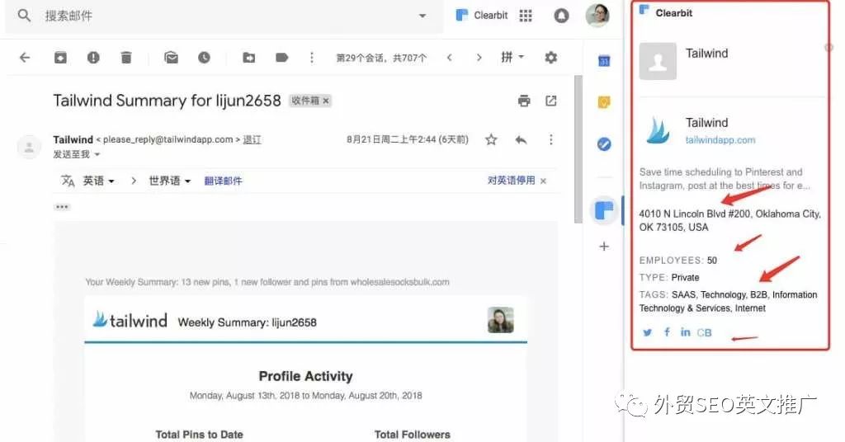Expand the 发送至我 recipient details
The width and height of the screenshot is (845, 442).
77,154
